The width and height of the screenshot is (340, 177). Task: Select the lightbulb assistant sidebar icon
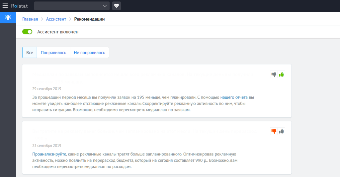click(8, 18)
